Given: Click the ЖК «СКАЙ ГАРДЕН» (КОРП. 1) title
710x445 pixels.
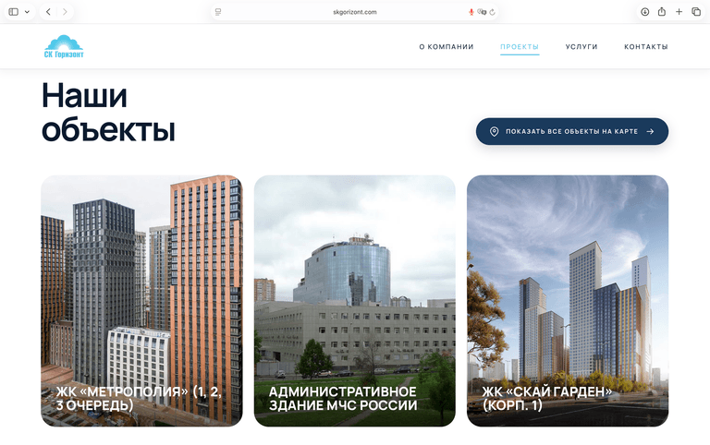Looking at the screenshot, I should 547,398.
